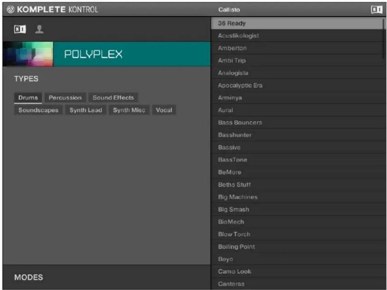Click the TYPES section header
The image size is (387, 290).
pyautogui.click(x=26, y=79)
